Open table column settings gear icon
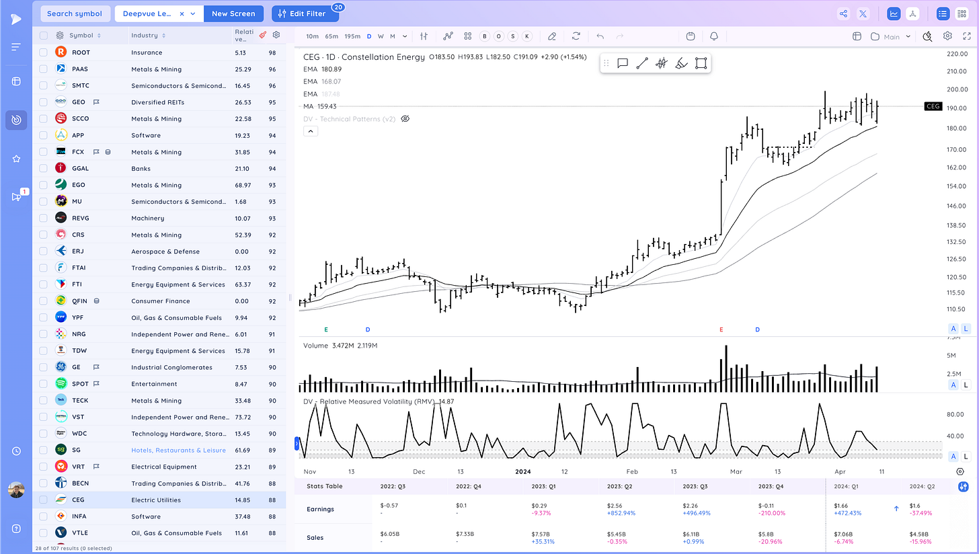The width and height of the screenshot is (979, 554). (x=276, y=35)
